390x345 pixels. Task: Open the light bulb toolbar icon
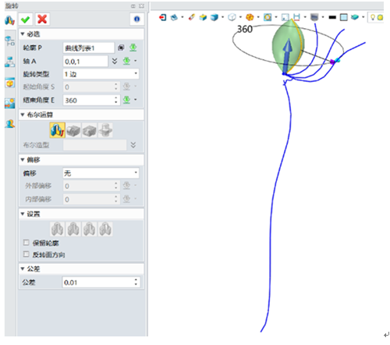(x=373, y=17)
